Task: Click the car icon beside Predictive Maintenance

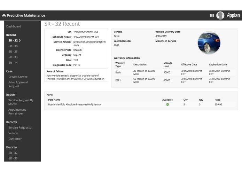Action: pyautogui.click(x=4, y=16)
